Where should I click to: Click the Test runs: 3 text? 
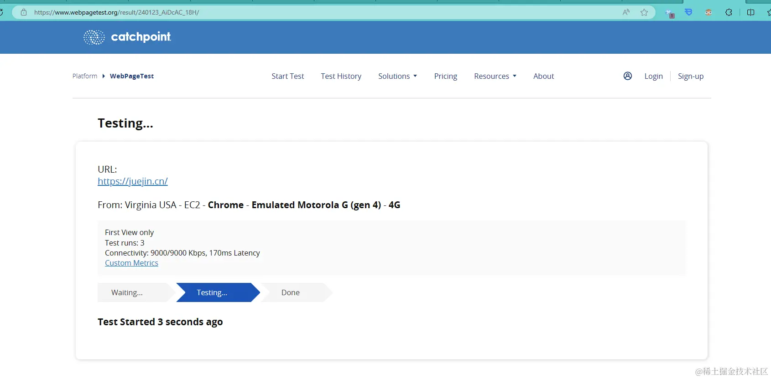point(125,243)
